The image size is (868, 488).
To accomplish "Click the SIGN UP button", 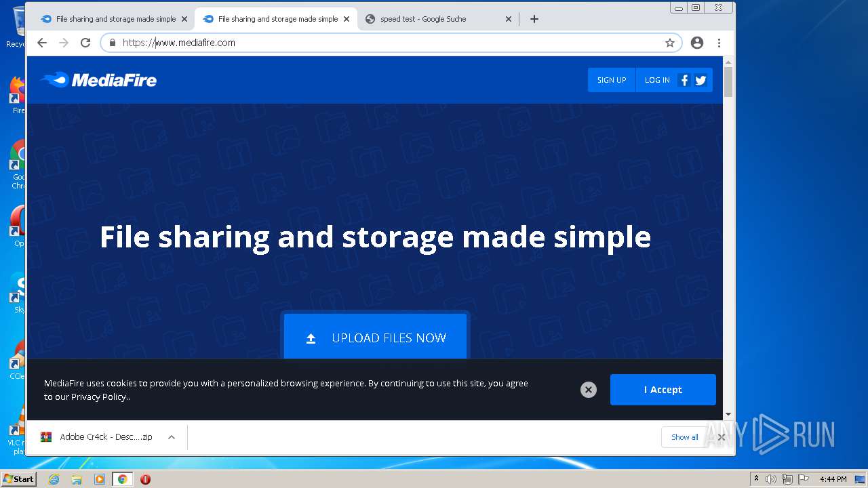I will (612, 80).
